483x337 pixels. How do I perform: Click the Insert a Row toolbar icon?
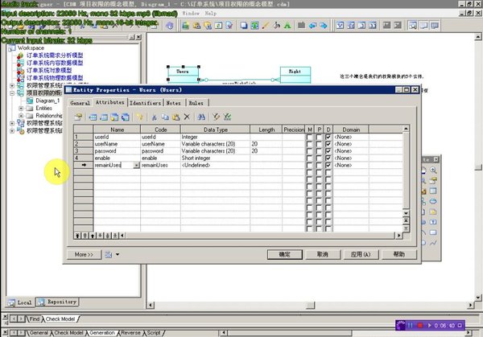pyautogui.click(x=93, y=117)
